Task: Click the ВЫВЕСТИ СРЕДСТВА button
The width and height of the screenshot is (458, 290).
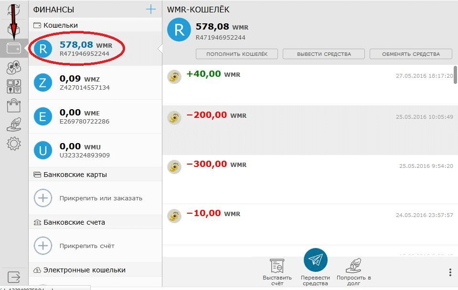Action: pos(324,54)
